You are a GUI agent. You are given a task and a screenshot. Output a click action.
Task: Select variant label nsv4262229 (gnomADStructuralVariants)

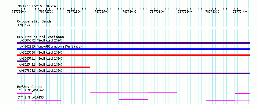50,46
